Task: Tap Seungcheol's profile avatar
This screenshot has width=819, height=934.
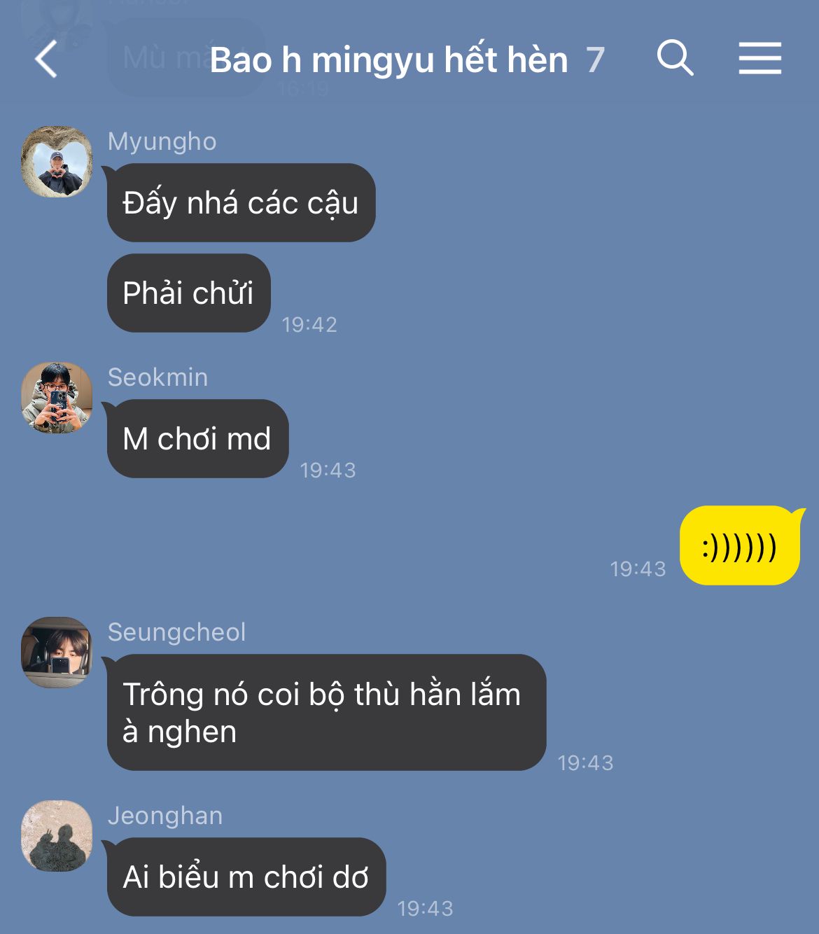Action: coord(57,653)
